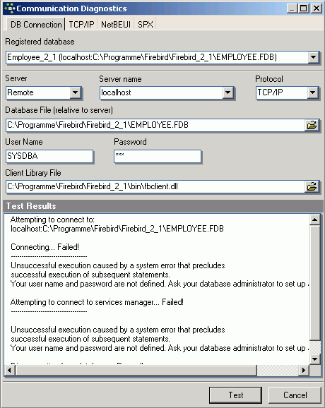Click the Communication Diagnostics title bar icon
325x408 pixels.
click(x=10, y=8)
